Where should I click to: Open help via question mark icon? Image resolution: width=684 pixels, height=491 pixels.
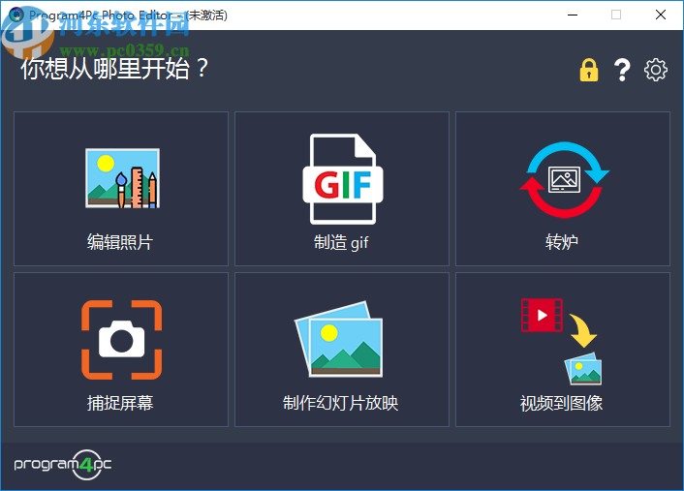tap(622, 70)
